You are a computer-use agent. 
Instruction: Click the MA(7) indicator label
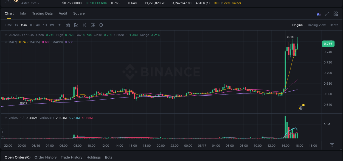pyautogui.click(x=13, y=42)
